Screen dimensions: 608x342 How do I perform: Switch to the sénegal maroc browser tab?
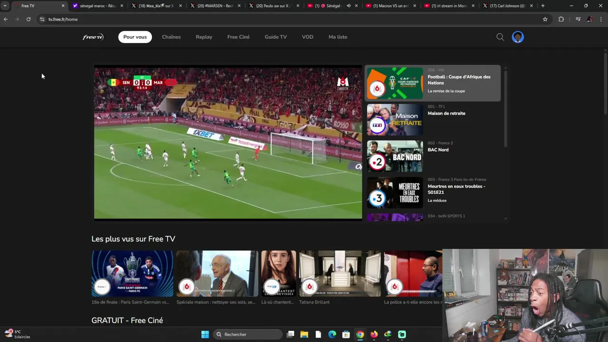[97, 6]
